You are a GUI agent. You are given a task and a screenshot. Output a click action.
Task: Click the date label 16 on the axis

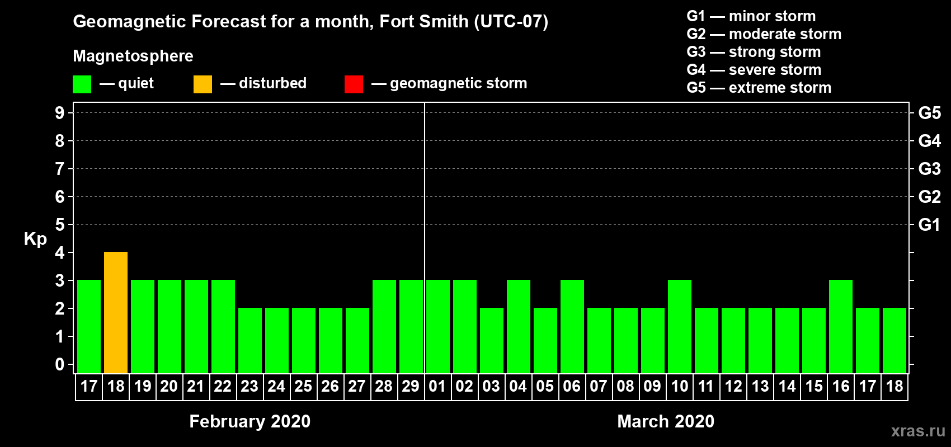point(841,386)
